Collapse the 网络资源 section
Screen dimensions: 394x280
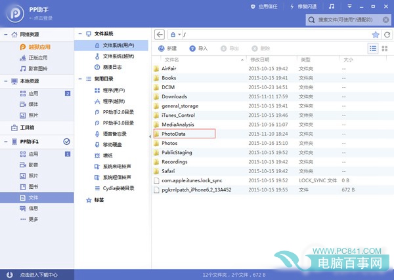[6, 34]
